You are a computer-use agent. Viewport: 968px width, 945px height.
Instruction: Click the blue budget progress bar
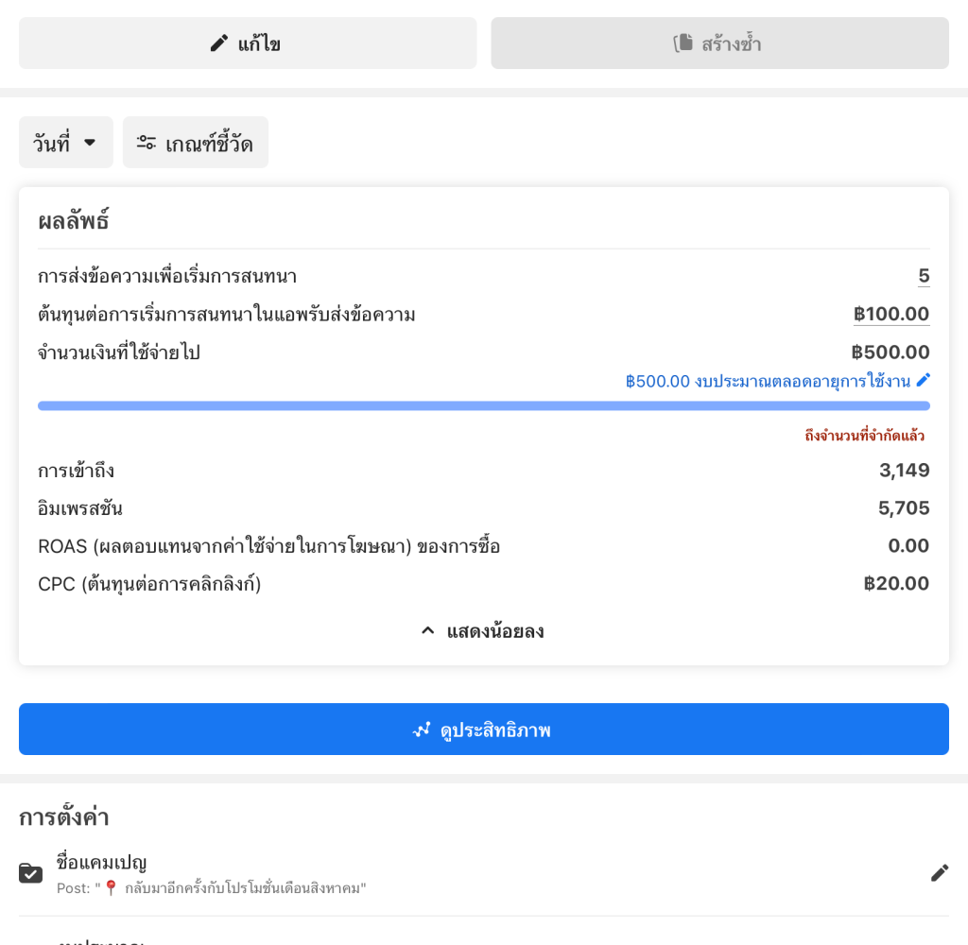coord(484,406)
